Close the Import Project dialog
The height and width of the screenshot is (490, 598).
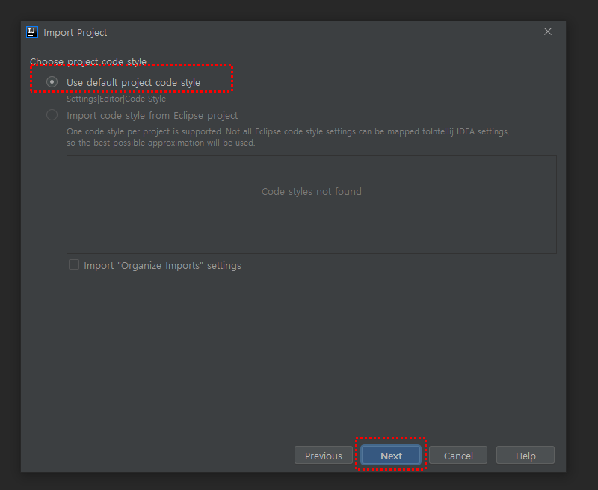point(548,31)
